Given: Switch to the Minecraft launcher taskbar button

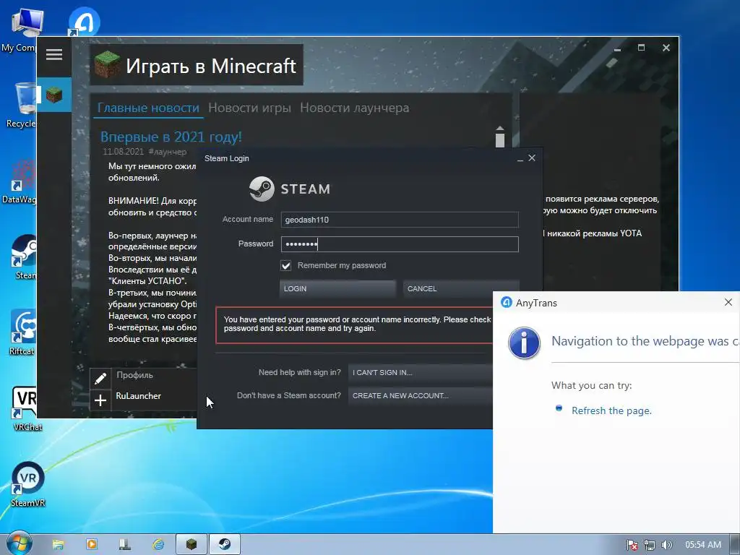Looking at the screenshot, I should point(191,544).
